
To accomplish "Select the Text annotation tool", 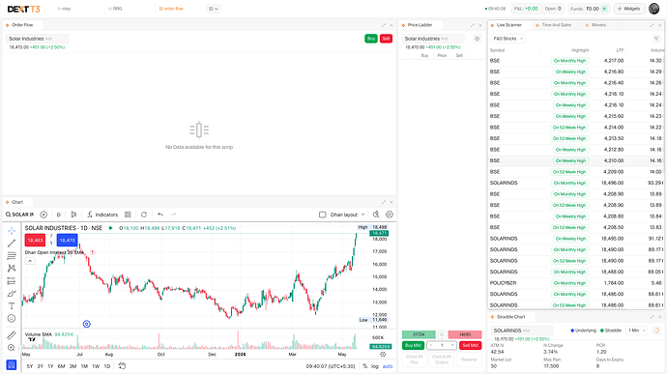I will [x=12, y=306].
